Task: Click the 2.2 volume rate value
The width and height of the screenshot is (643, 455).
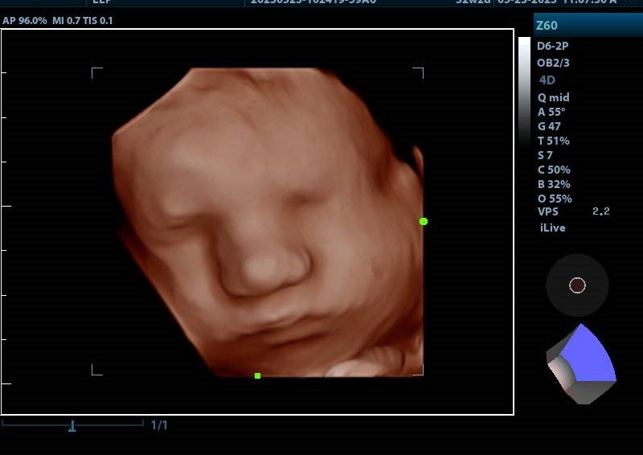Action: click(x=600, y=211)
